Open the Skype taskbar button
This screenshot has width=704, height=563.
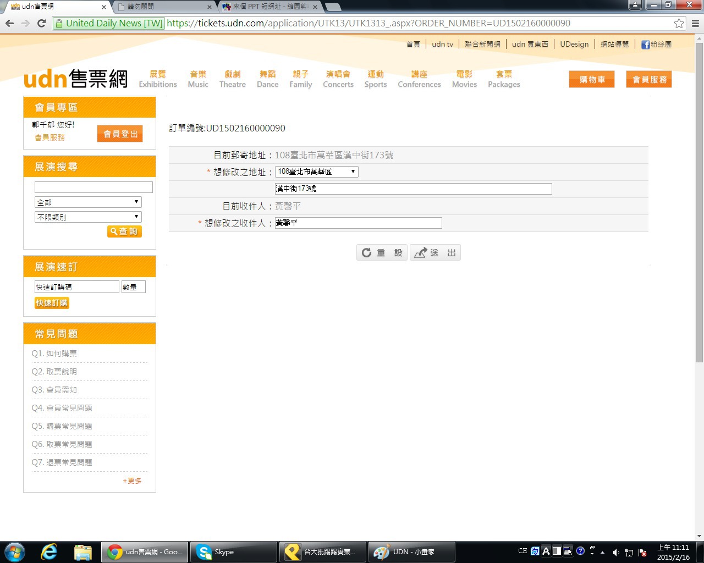point(233,551)
